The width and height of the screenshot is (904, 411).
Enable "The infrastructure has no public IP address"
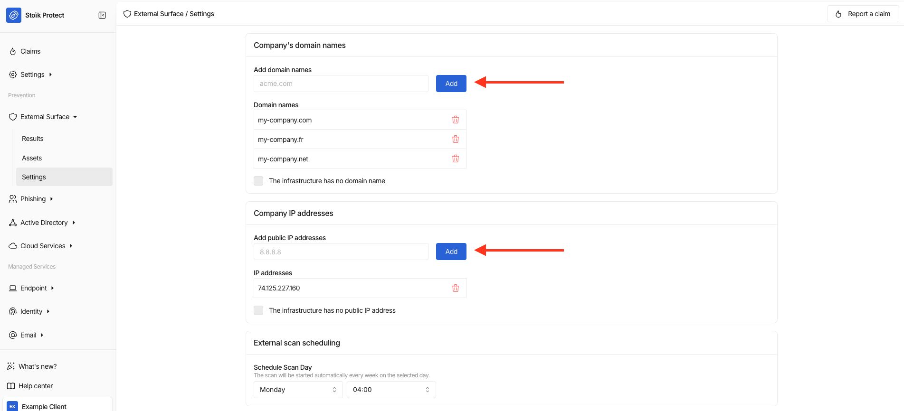[x=258, y=310]
